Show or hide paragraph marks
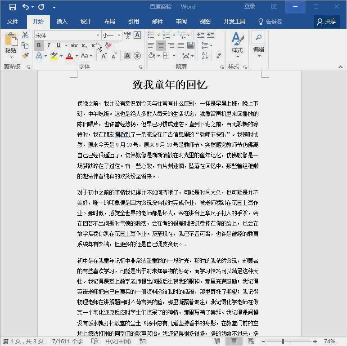 click(219, 56)
